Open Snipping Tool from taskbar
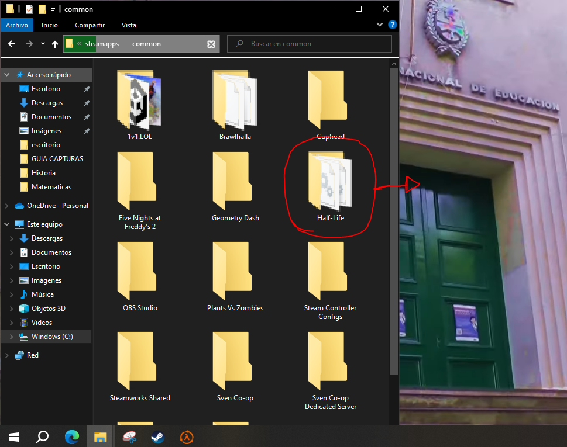The image size is (567, 447). (129, 437)
